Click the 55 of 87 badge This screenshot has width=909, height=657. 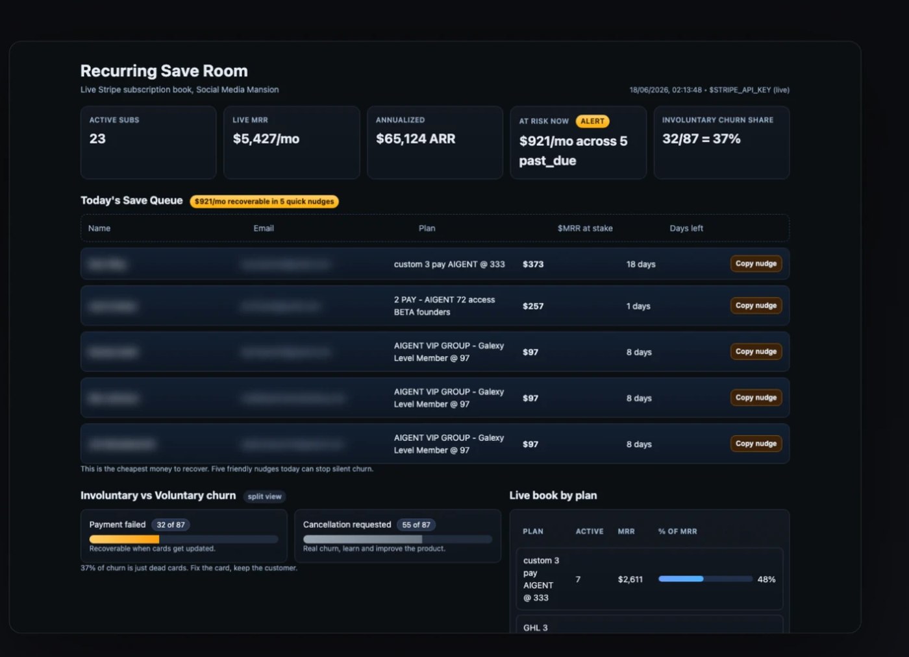tap(416, 525)
